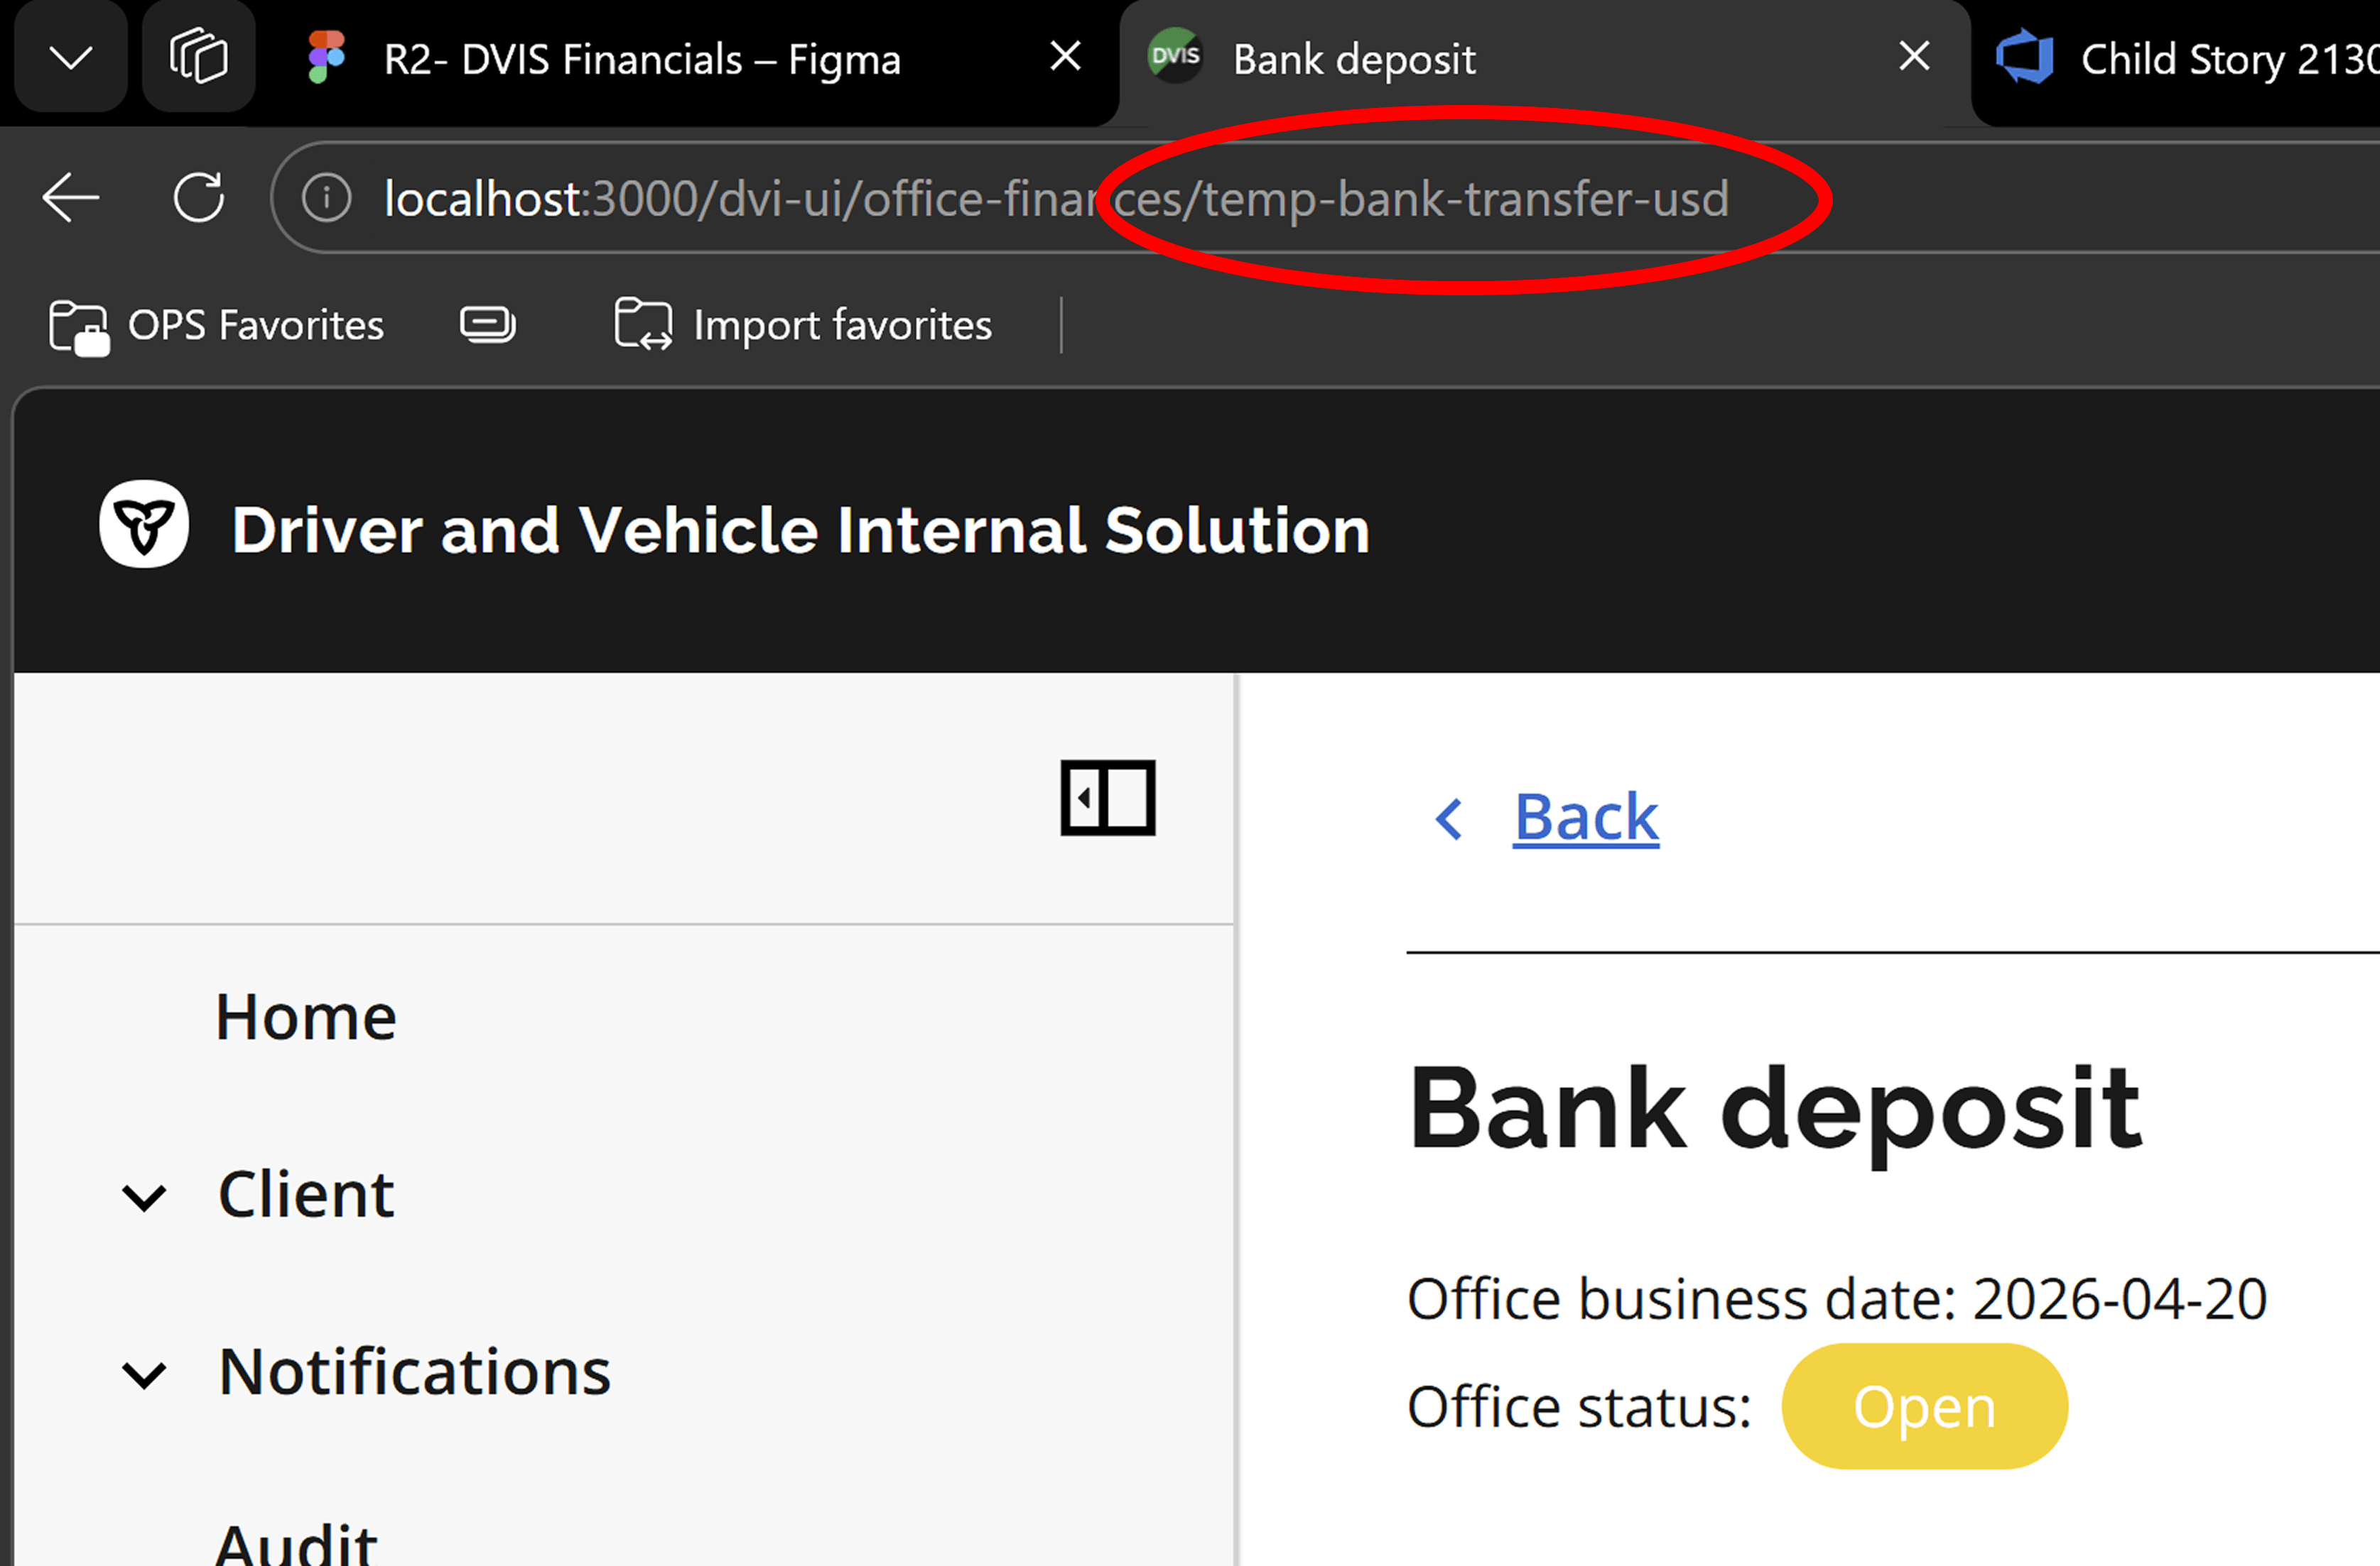Click the unnamed bookmark icon in favorites bar

point(488,325)
